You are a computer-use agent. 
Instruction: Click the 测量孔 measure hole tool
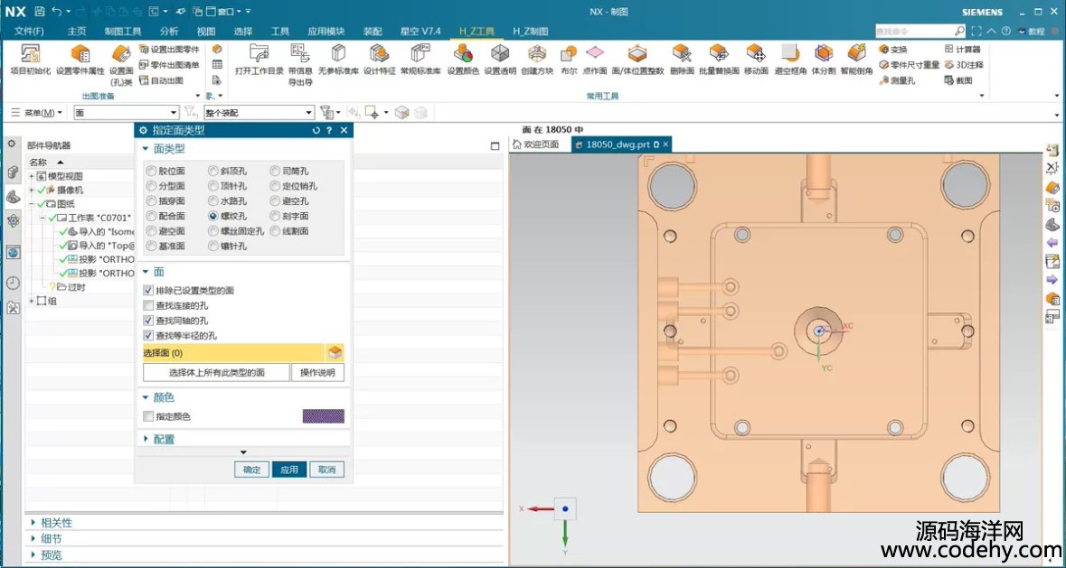pos(898,80)
